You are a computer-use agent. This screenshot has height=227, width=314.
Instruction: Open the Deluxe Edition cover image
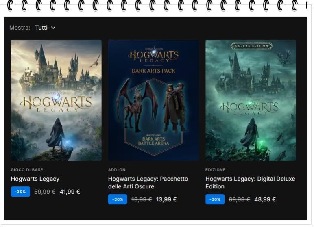point(251,100)
